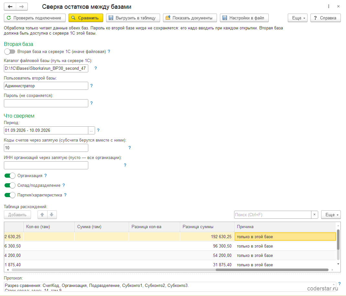
Task: Toggle 'Вторая база на сервере 1С' switch
Action: tap(10, 52)
